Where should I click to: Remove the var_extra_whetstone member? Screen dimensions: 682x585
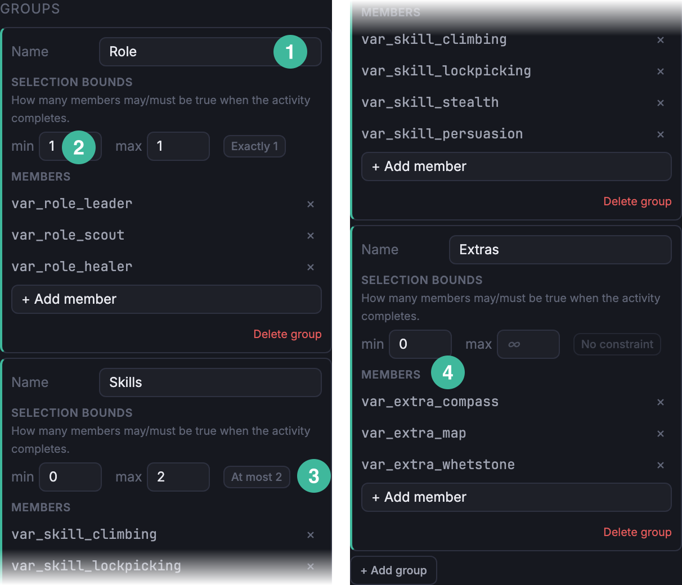661,465
